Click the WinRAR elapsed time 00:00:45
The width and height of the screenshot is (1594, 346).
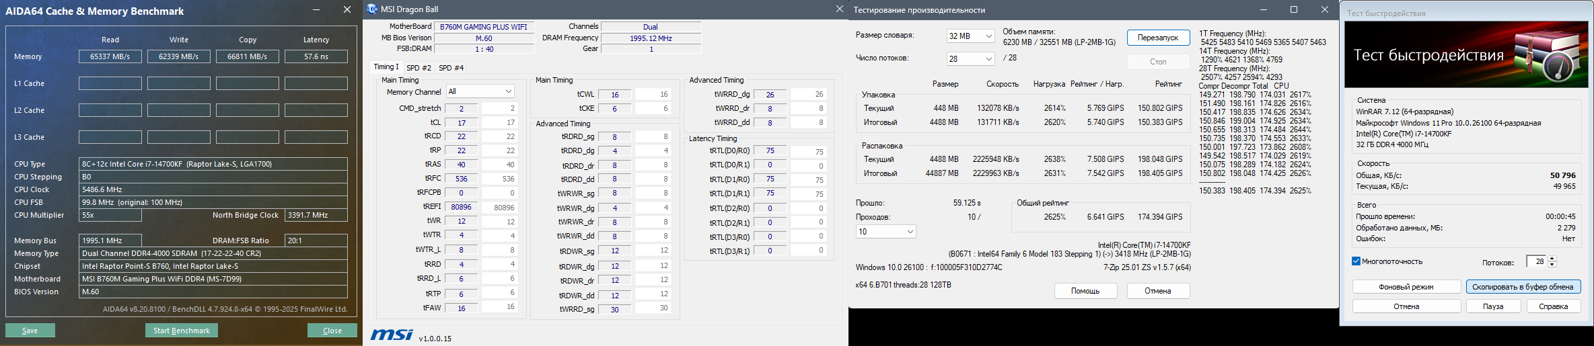click(1560, 217)
